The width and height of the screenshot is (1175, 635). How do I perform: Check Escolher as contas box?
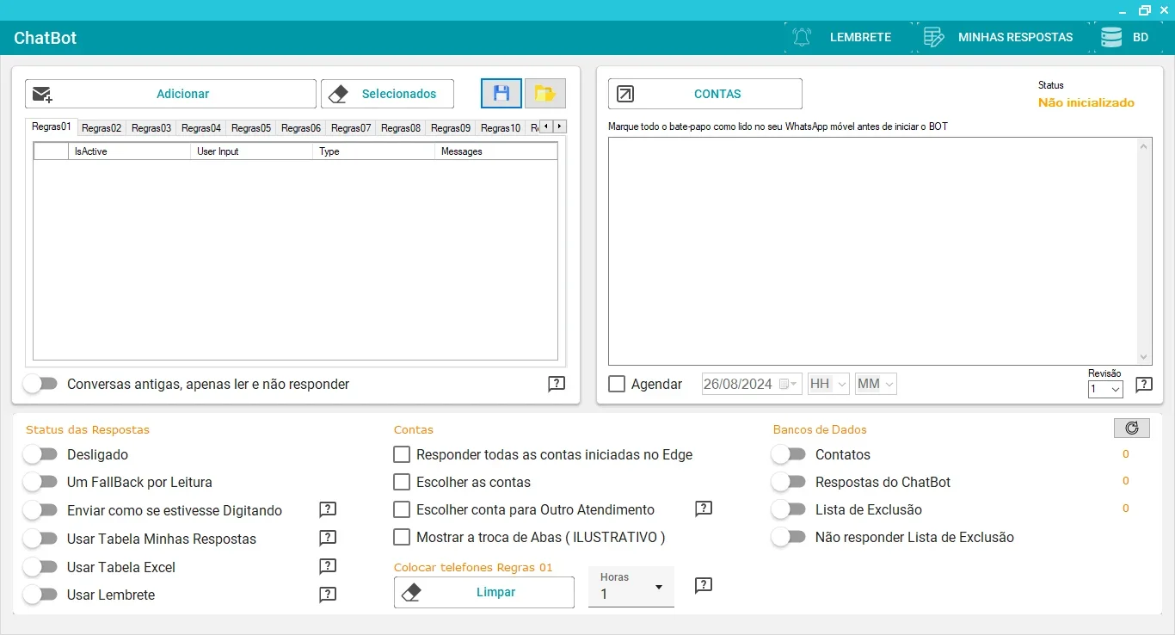point(402,482)
